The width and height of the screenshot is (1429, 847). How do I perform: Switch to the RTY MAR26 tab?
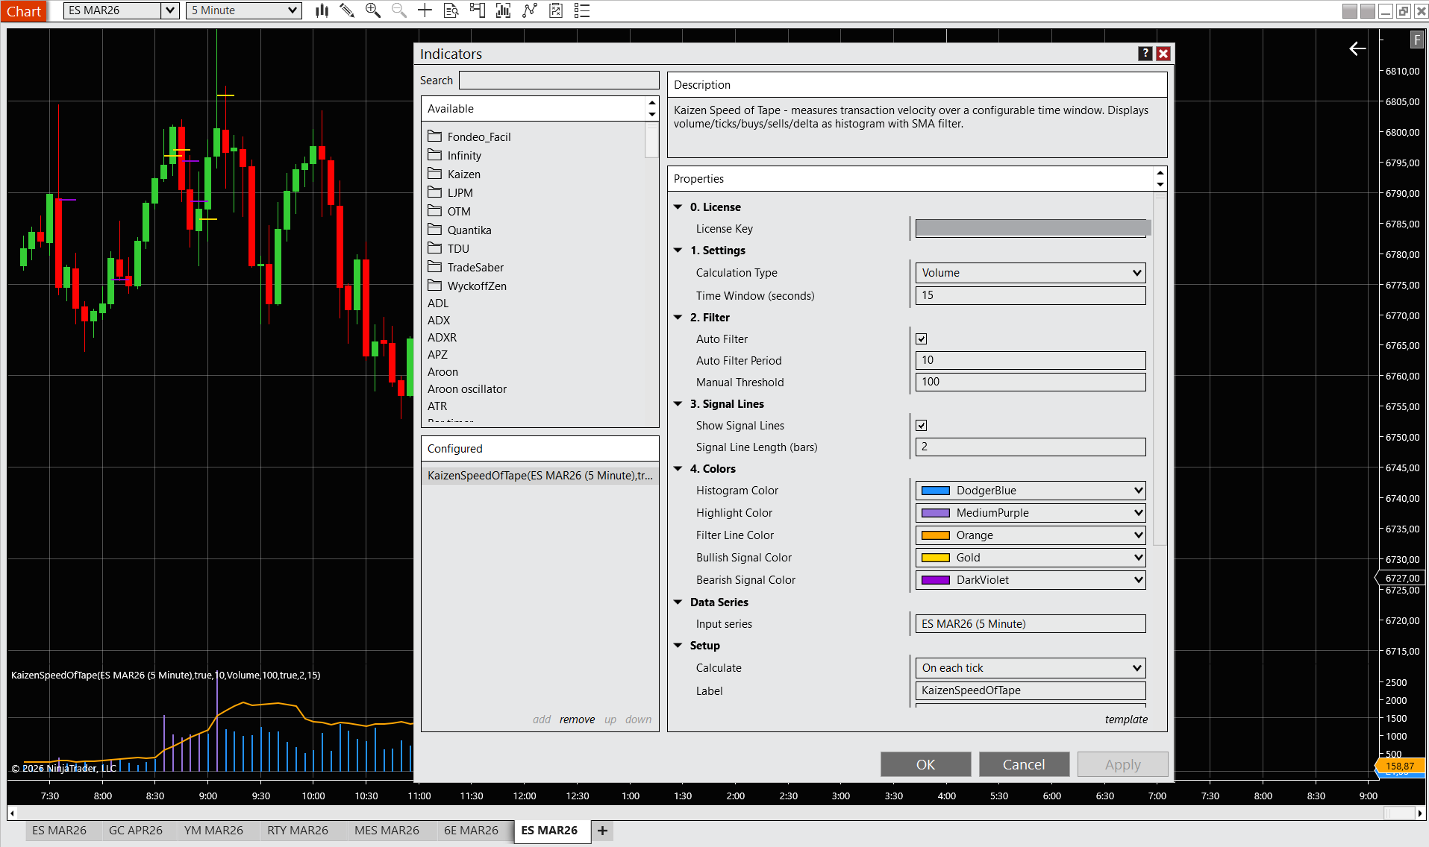click(x=297, y=831)
